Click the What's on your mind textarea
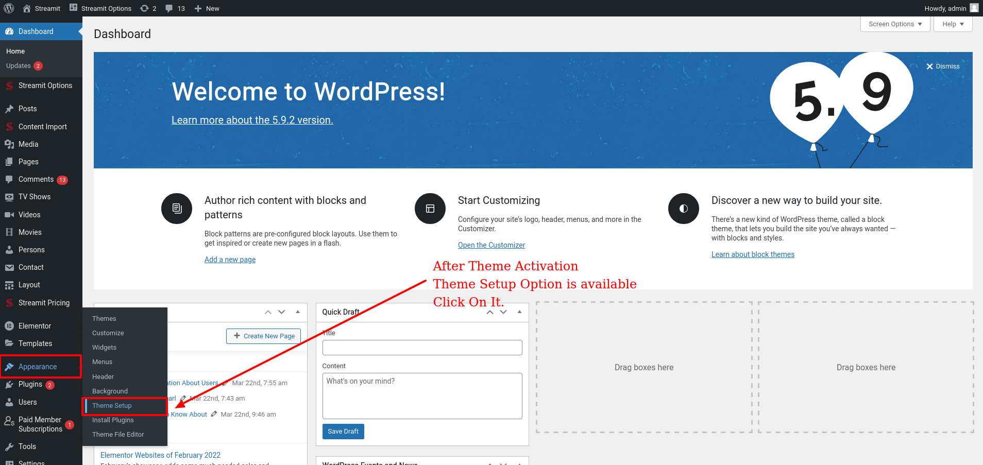The width and height of the screenshot is (983, 465). click(422, 396)
